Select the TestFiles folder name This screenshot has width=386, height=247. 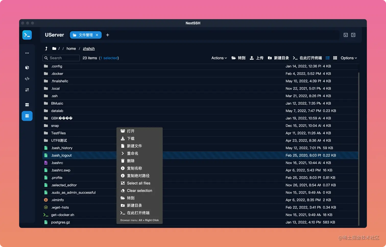(x=58, y=133)
